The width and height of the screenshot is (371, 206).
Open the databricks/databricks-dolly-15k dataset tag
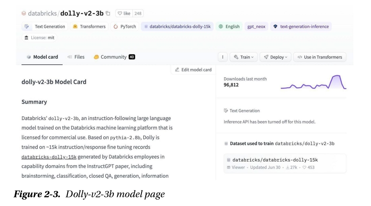(177, 27)
